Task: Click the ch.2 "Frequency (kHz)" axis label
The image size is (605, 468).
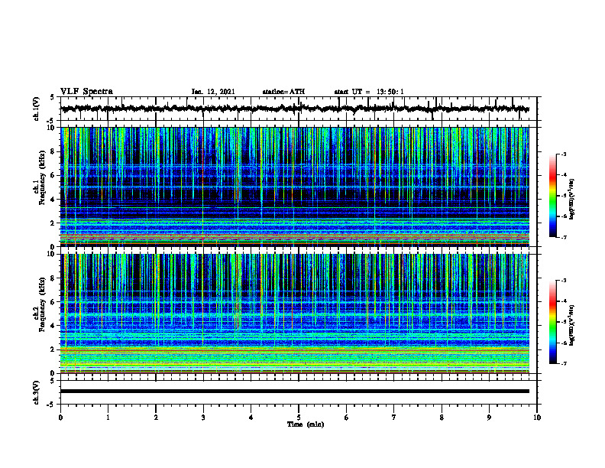Action: [x=42, y=304]
